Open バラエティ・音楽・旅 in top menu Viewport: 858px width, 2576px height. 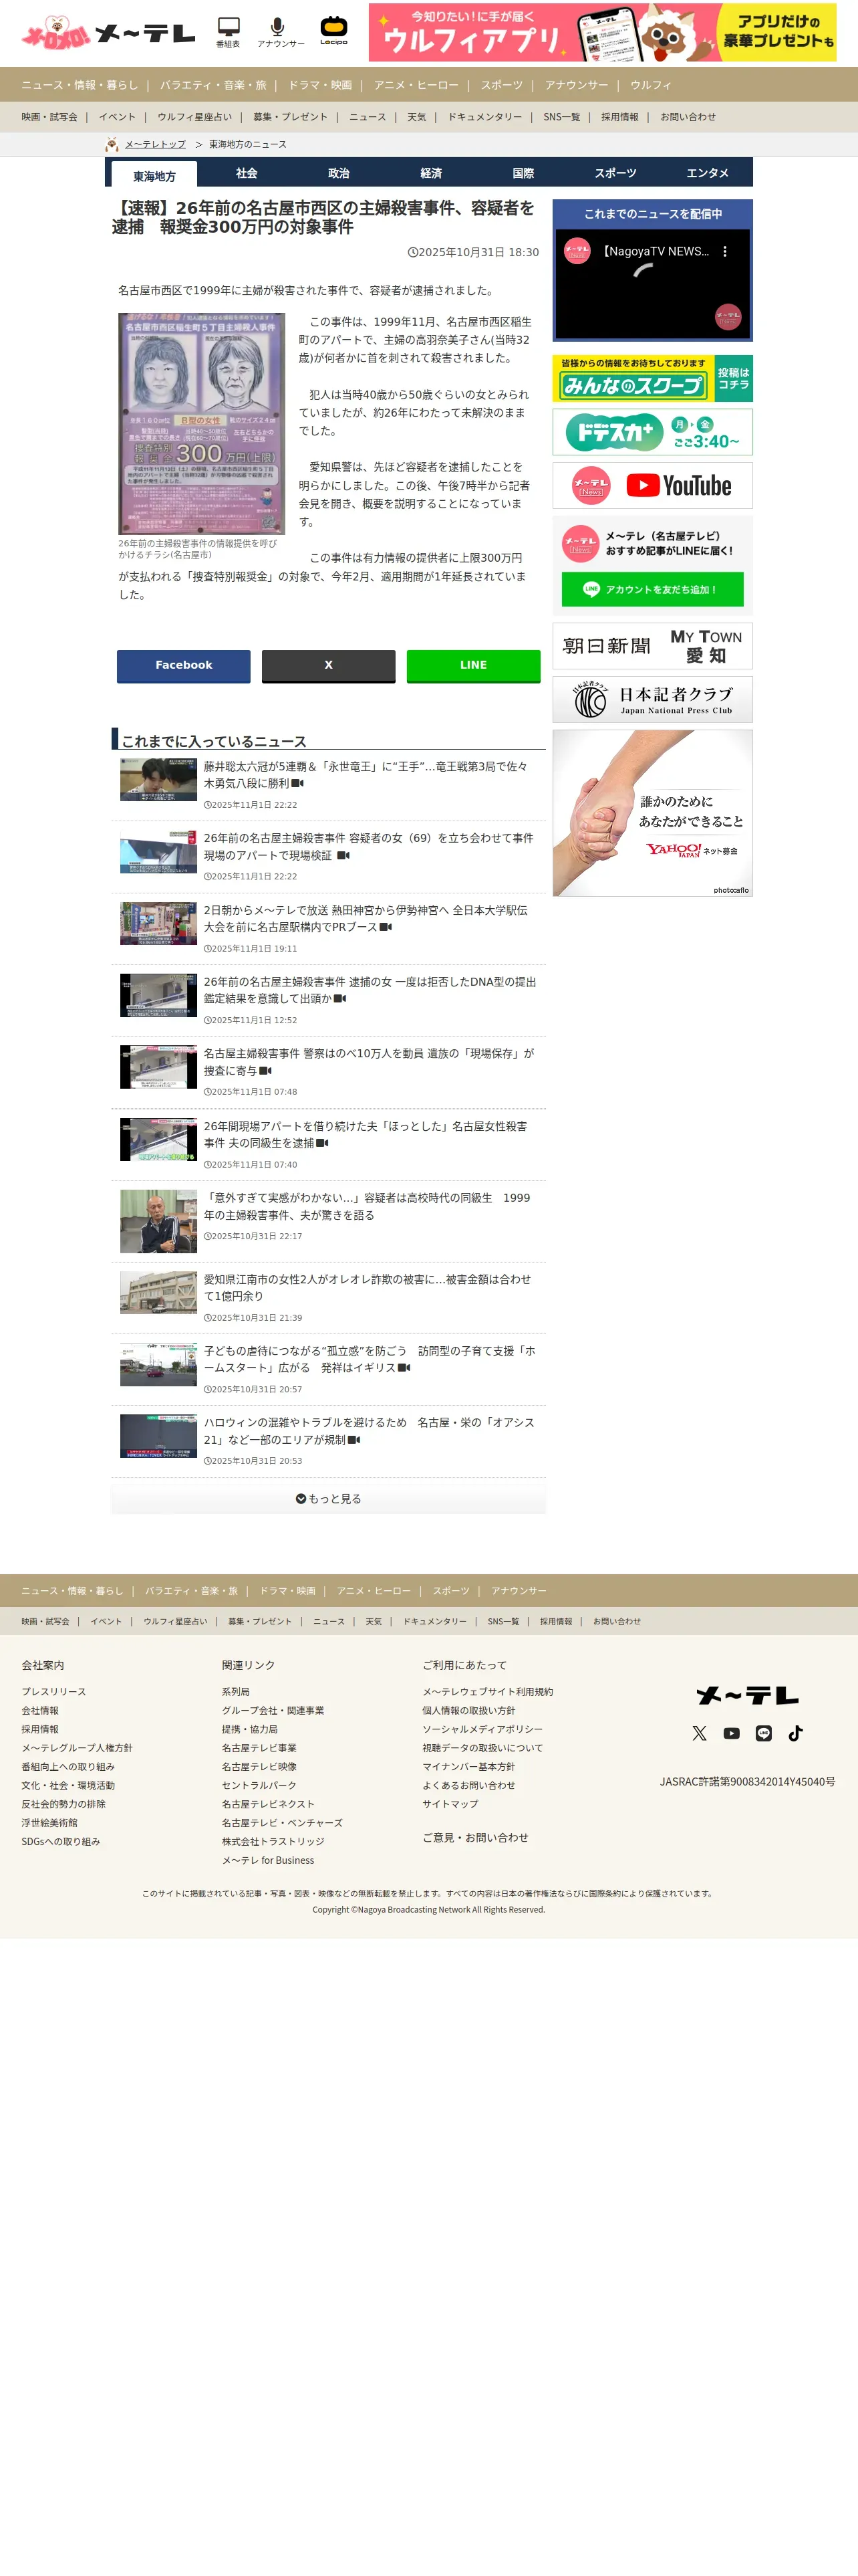click(214, 85)
